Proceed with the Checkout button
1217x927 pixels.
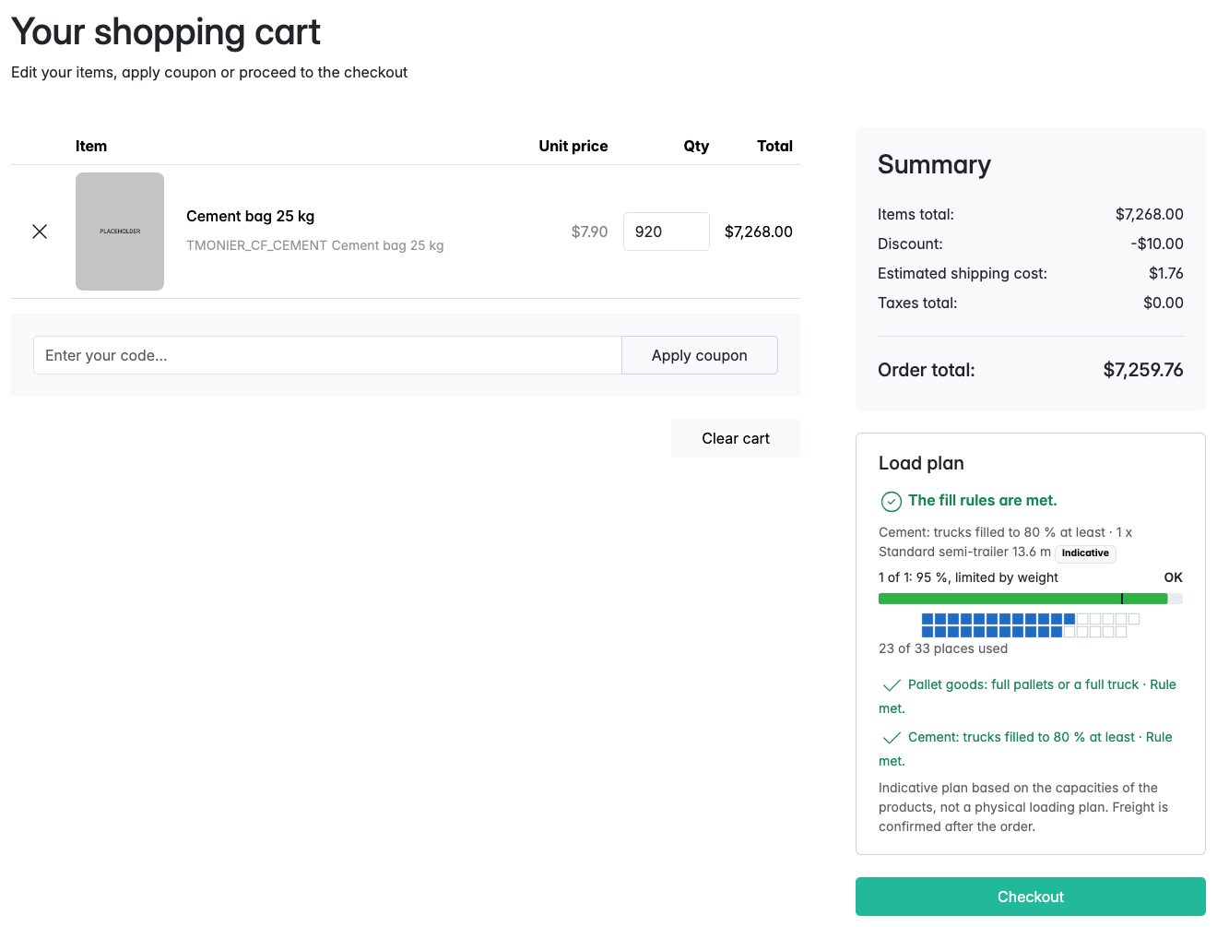click(x=1031, y=897)
